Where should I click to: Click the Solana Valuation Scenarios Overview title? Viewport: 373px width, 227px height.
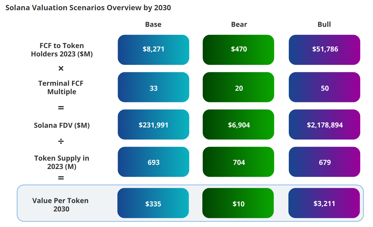coord(88,8)
